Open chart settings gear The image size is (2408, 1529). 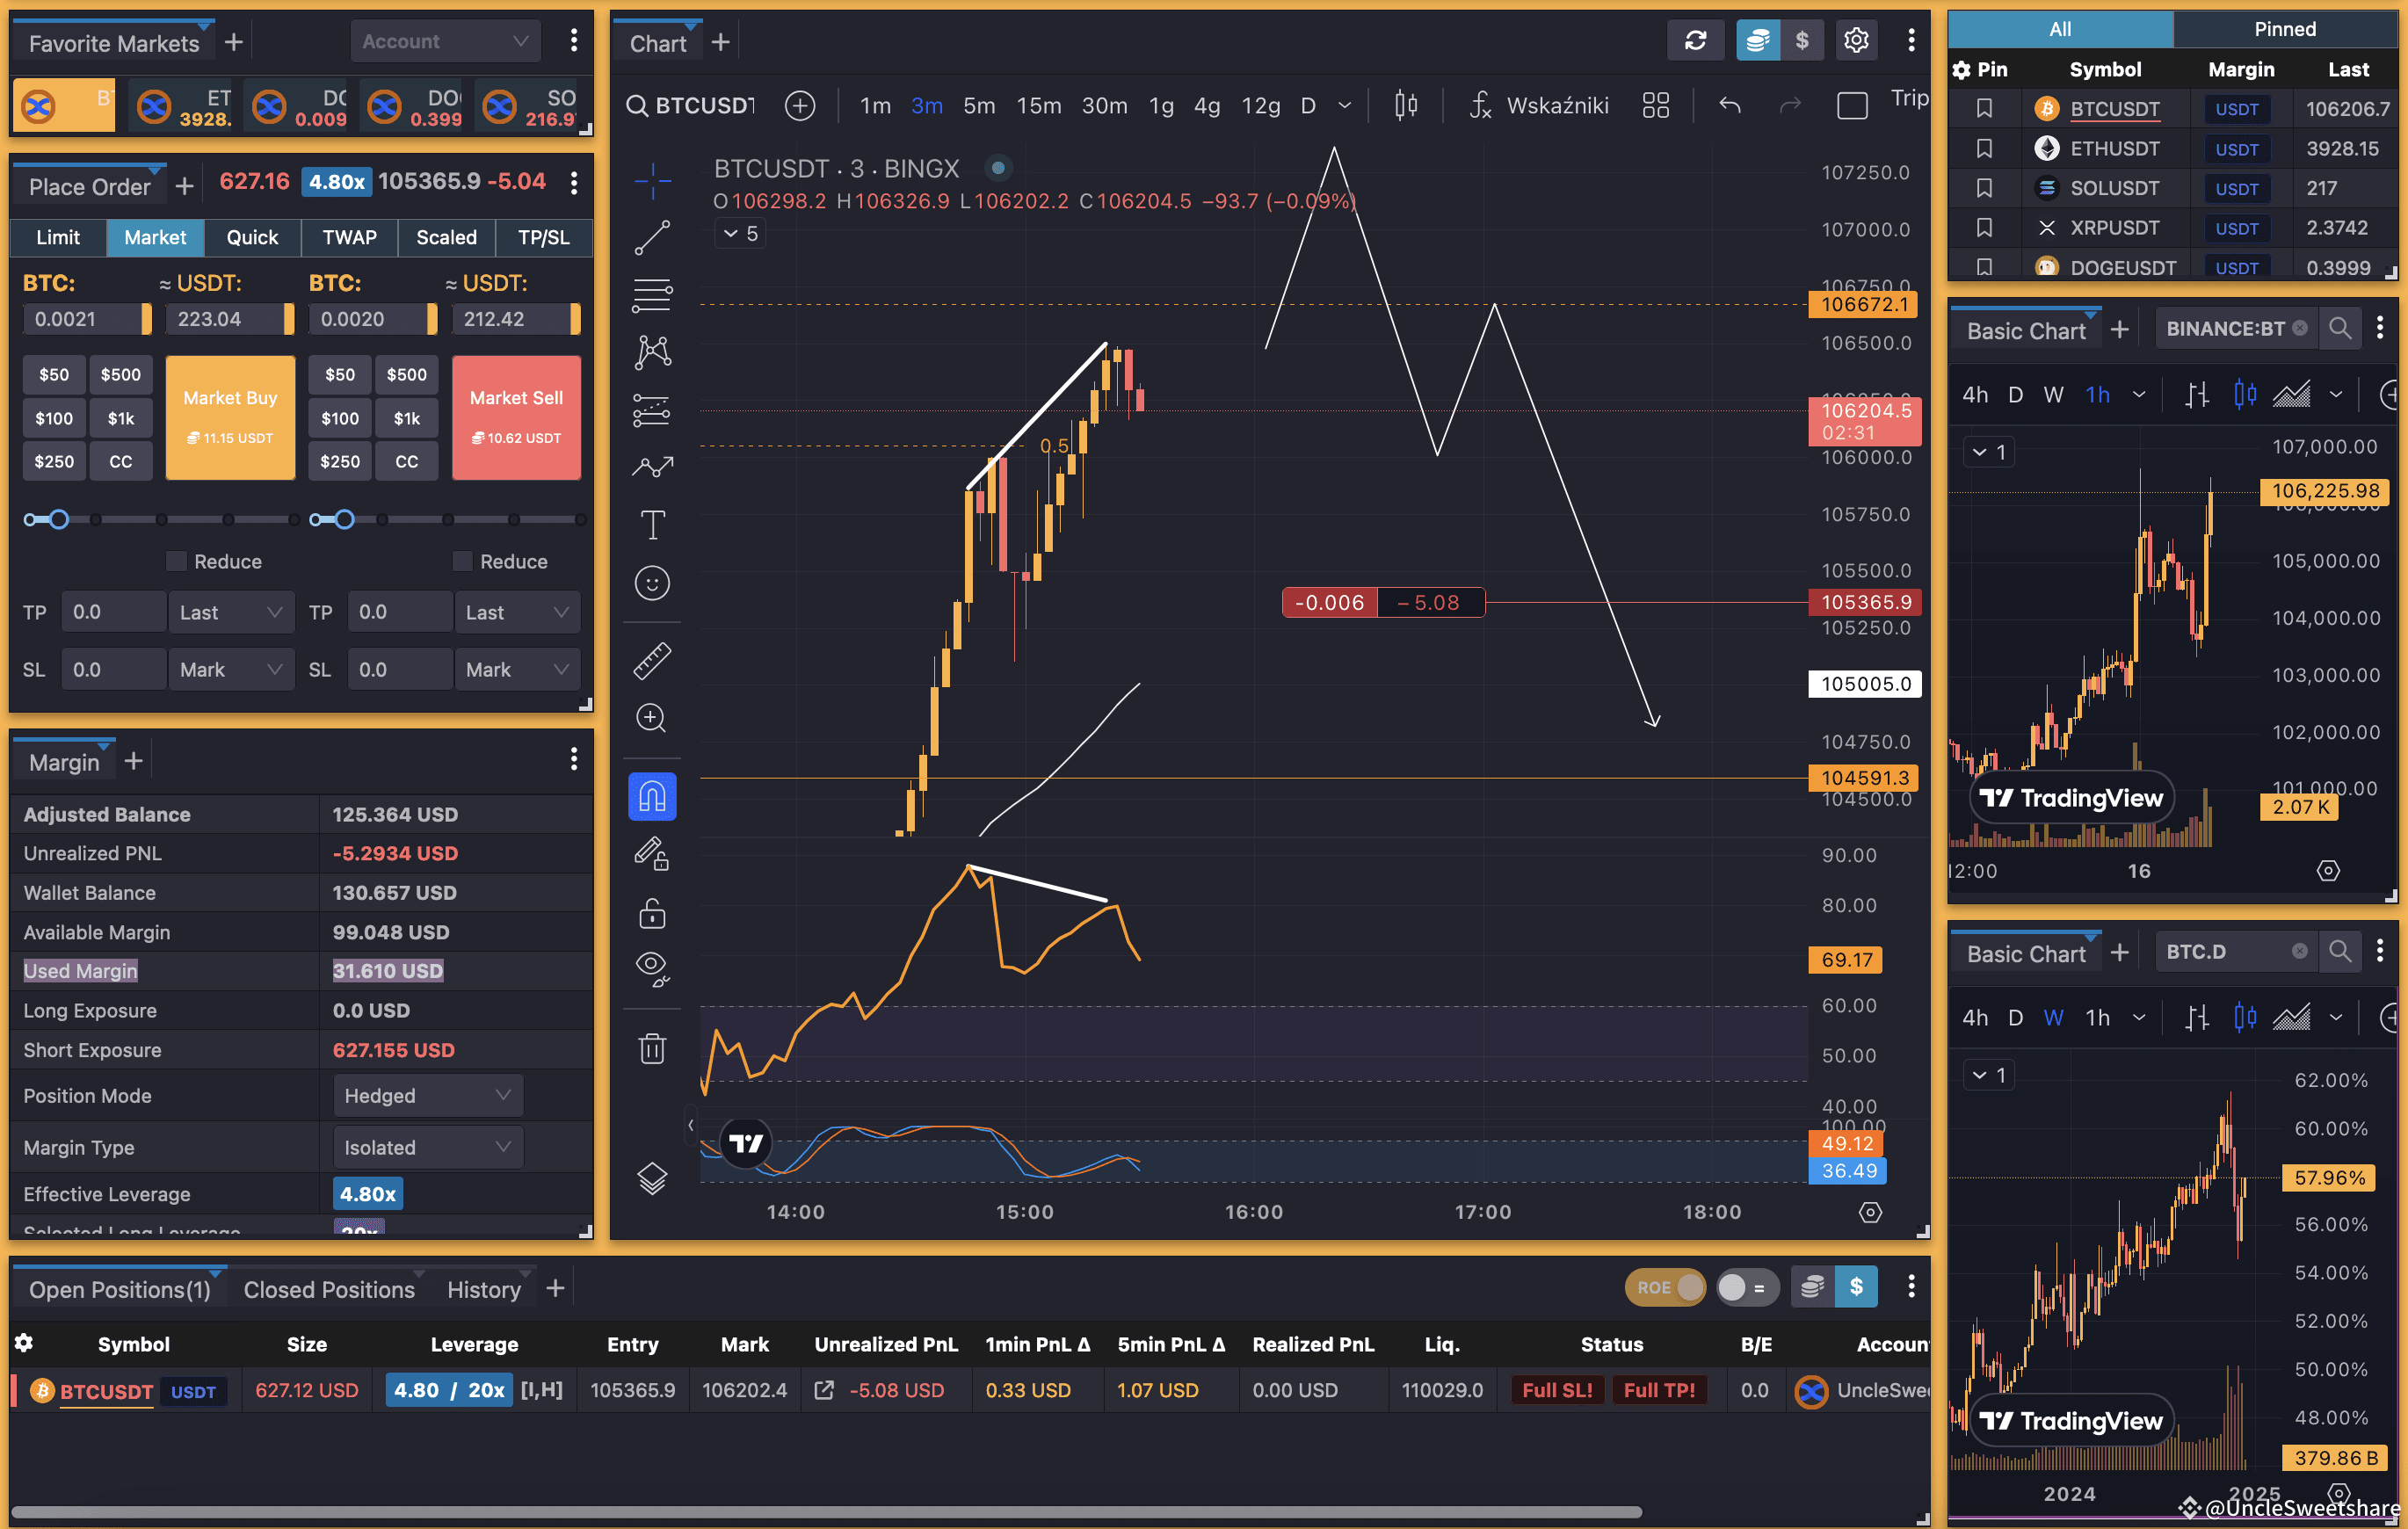coord(1856,41)
